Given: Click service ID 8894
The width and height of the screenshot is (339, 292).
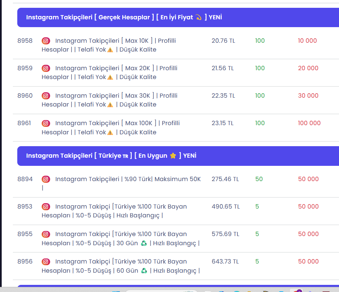Looking at the screenshot, I should (x=25, y=179).
